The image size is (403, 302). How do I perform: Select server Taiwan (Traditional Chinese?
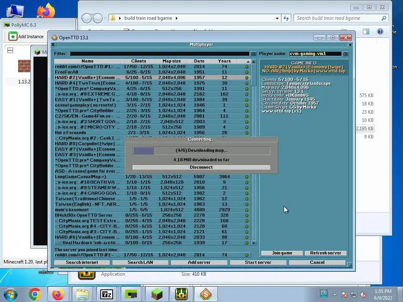[x=152, y=199]
